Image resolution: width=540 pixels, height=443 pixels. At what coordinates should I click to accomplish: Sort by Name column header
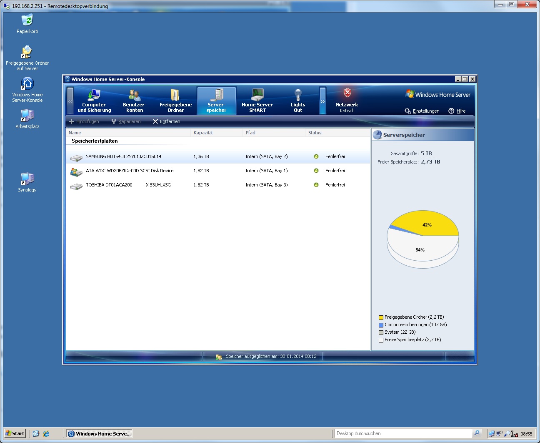128,133
